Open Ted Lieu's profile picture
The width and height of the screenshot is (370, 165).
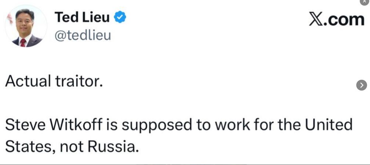click(x=26, y=26)
